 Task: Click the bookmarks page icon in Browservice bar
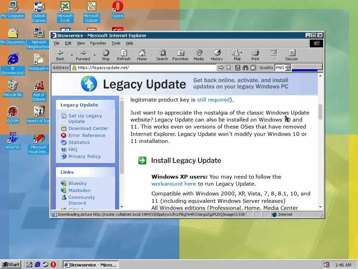[238, 68]
